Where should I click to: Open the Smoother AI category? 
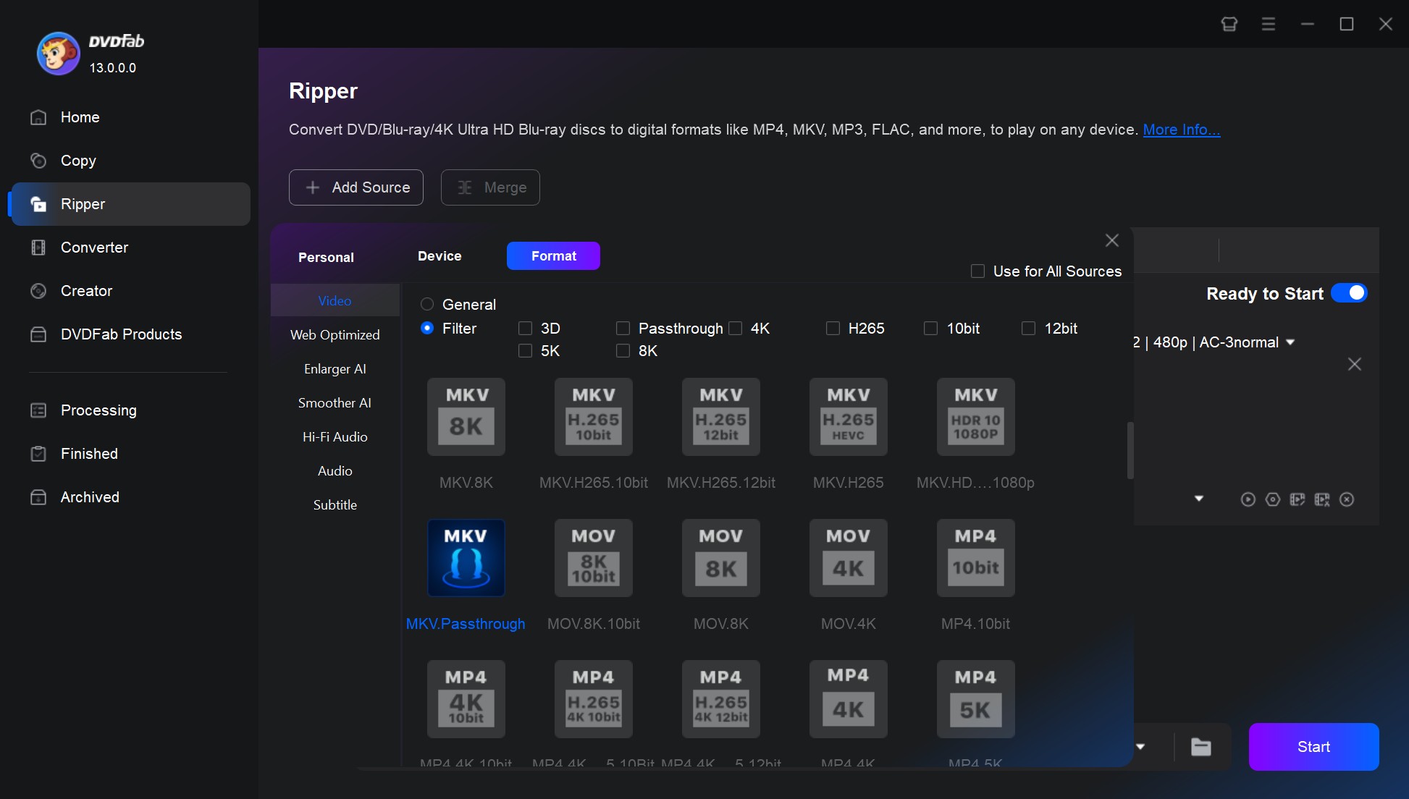[x=335, y=403]
